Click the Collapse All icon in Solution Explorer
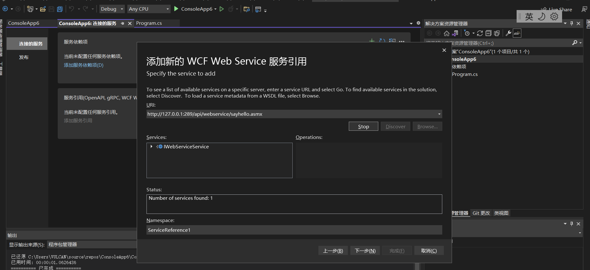Image resolution: width=590 pixels, height=270 pixels. pos(488,33)
